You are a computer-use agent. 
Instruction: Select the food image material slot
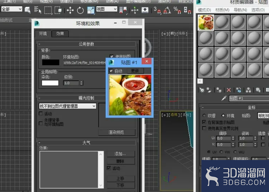click(206, 23)
